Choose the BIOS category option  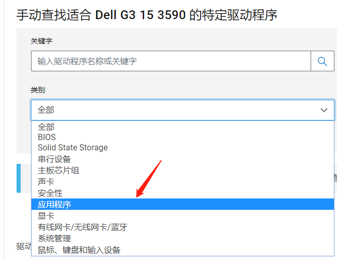[x=47, y=137]
